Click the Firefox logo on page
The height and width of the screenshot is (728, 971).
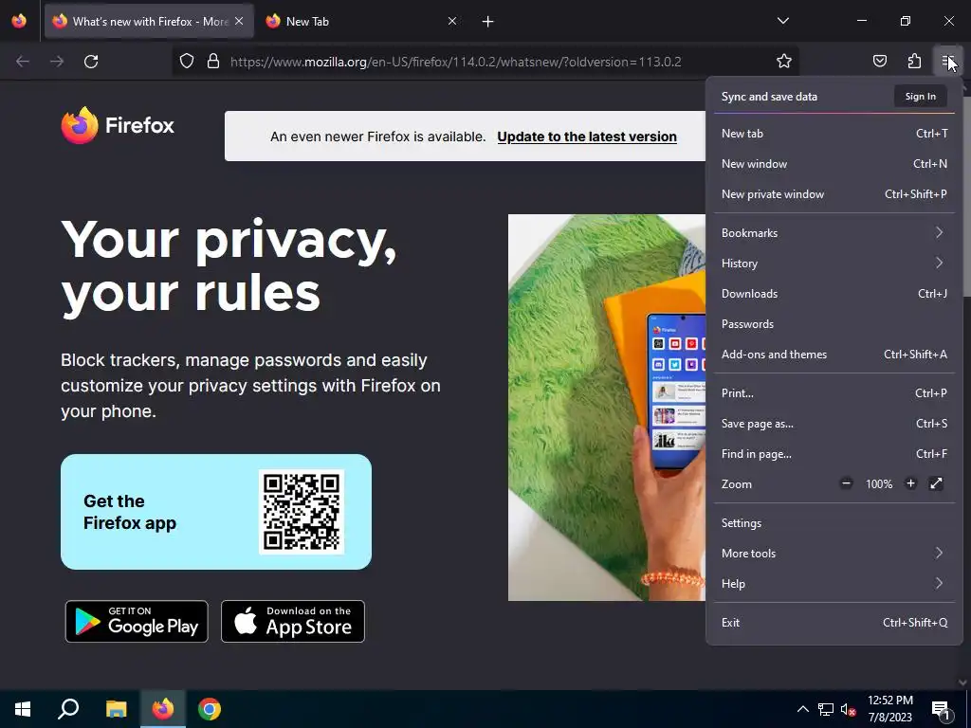pos(118,125)
